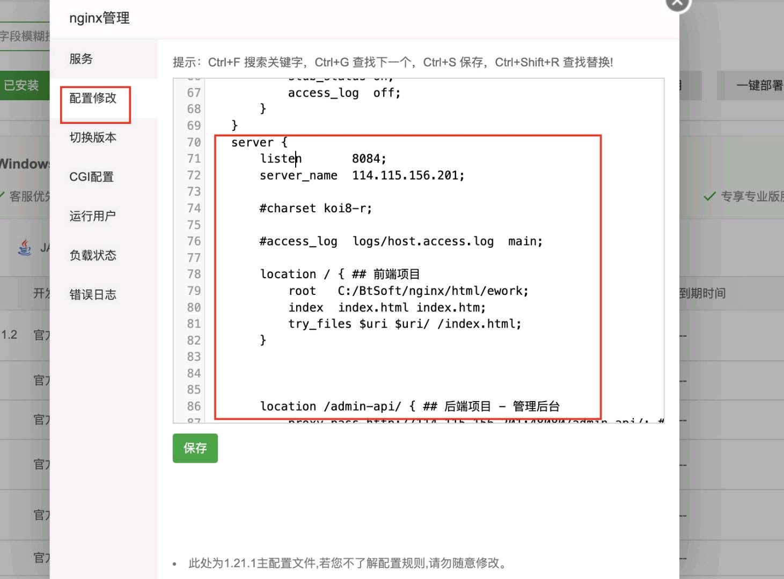This screenshot has height=579, width=784.
Task: View the 负载状态 tab
Action: coord(93,255)
